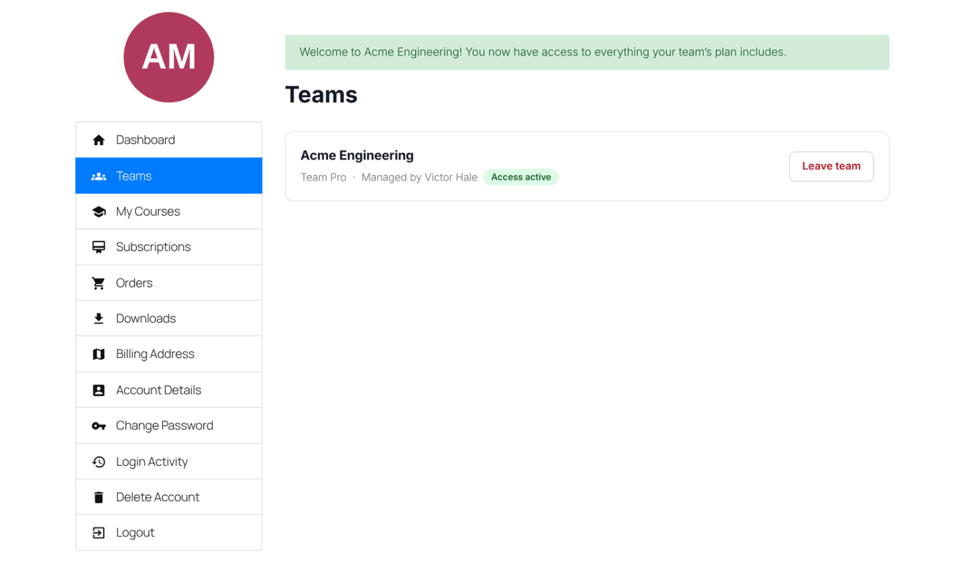This screenshot has width=965, height=563.
Task: Click the history clock icon for Login Activity
Action: pos(98,461)
